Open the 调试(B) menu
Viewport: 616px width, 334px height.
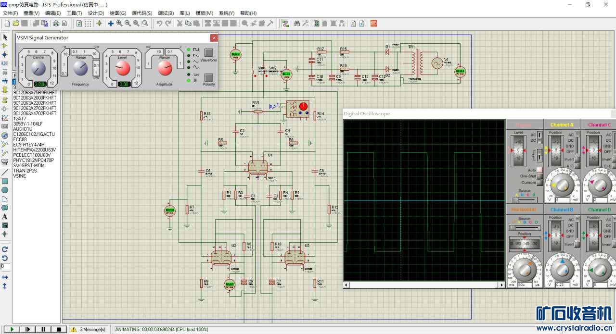166,13
